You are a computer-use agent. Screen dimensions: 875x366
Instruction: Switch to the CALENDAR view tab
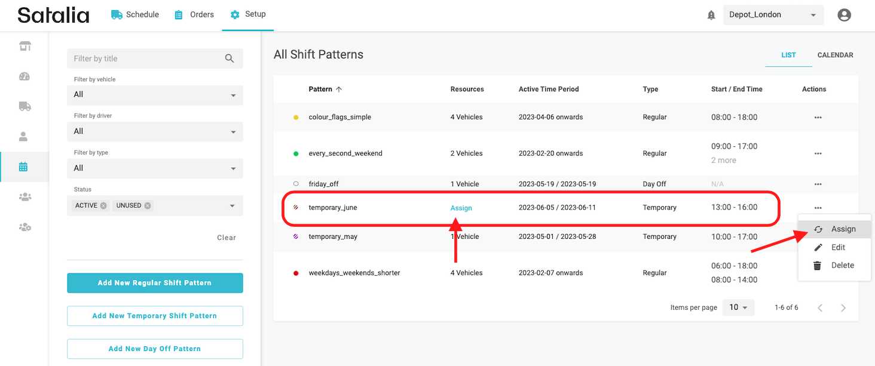click(835, 55)
